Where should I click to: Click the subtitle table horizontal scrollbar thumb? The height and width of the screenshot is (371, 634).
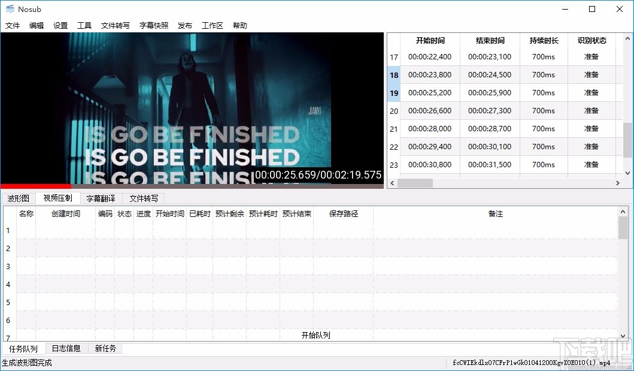pos(415,183)
